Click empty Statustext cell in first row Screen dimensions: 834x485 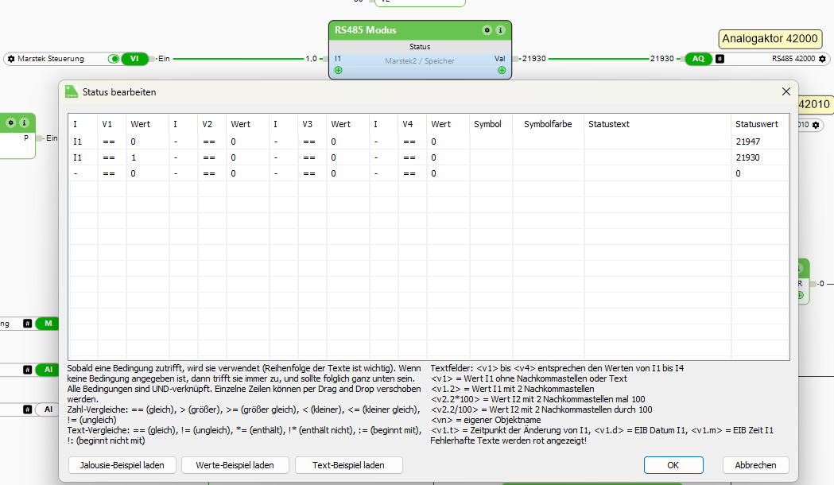[658, 142]
